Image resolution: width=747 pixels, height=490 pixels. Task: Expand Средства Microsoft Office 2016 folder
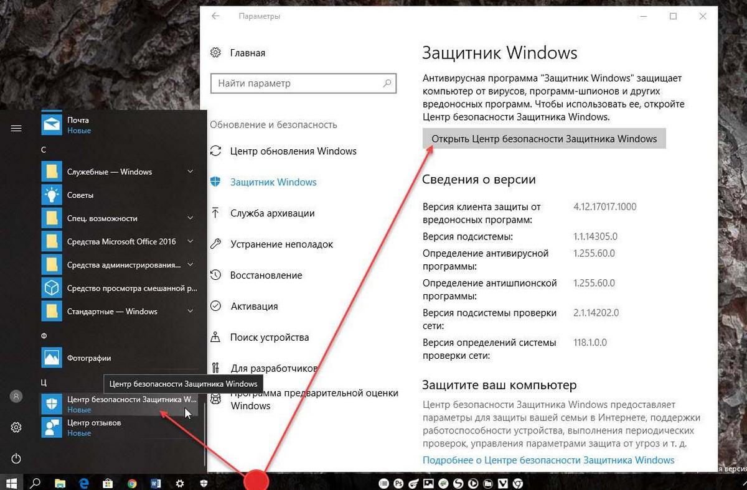[119, 241]
